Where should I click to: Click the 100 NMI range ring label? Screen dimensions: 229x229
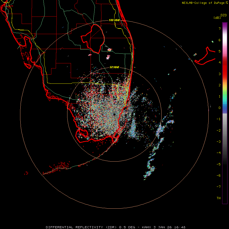[x=114, y=20]
